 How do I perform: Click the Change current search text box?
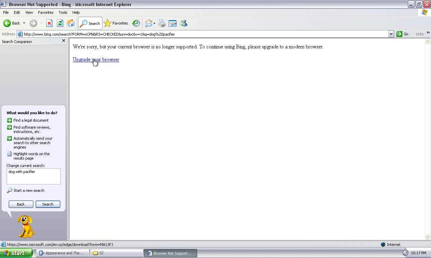(34, 176)
